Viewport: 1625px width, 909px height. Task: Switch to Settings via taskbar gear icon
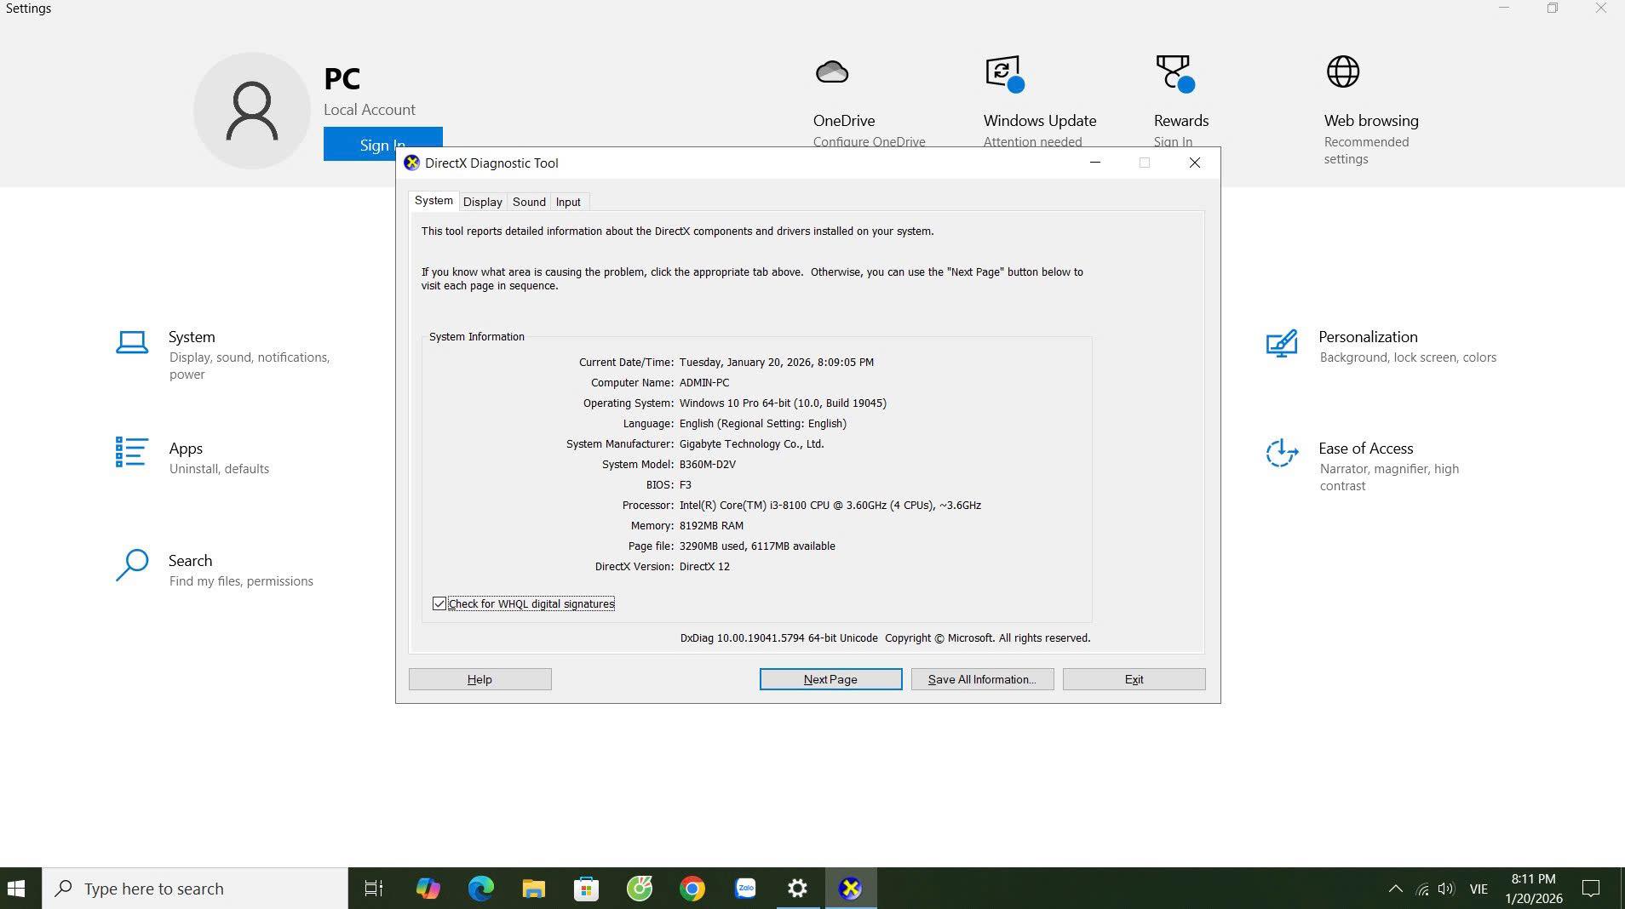[x=797, y=889]
